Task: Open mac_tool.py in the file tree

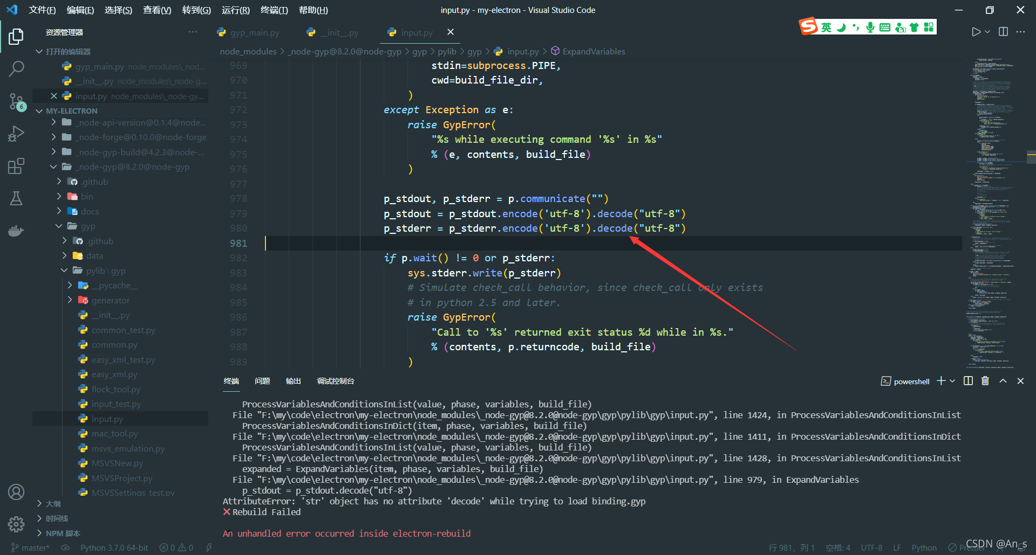Action: pyautogui.click(x=120, y=433)
